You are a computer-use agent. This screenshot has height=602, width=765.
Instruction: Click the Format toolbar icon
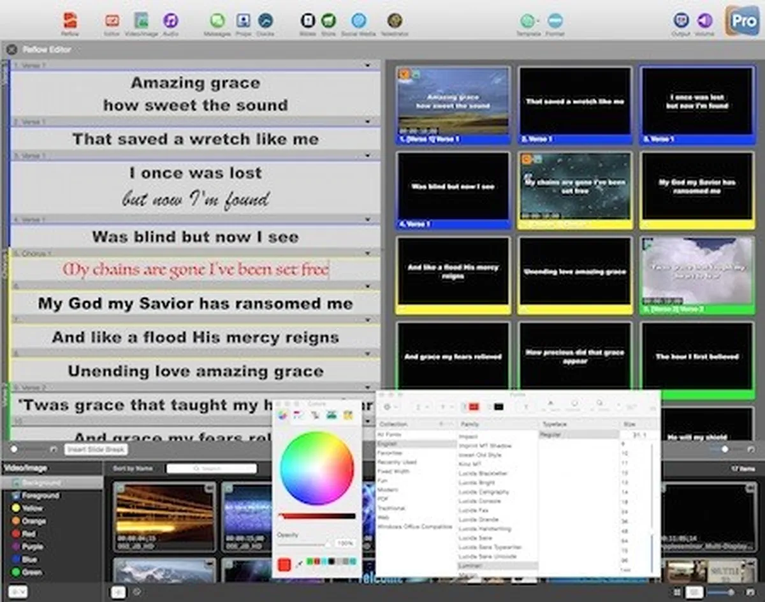555,21
